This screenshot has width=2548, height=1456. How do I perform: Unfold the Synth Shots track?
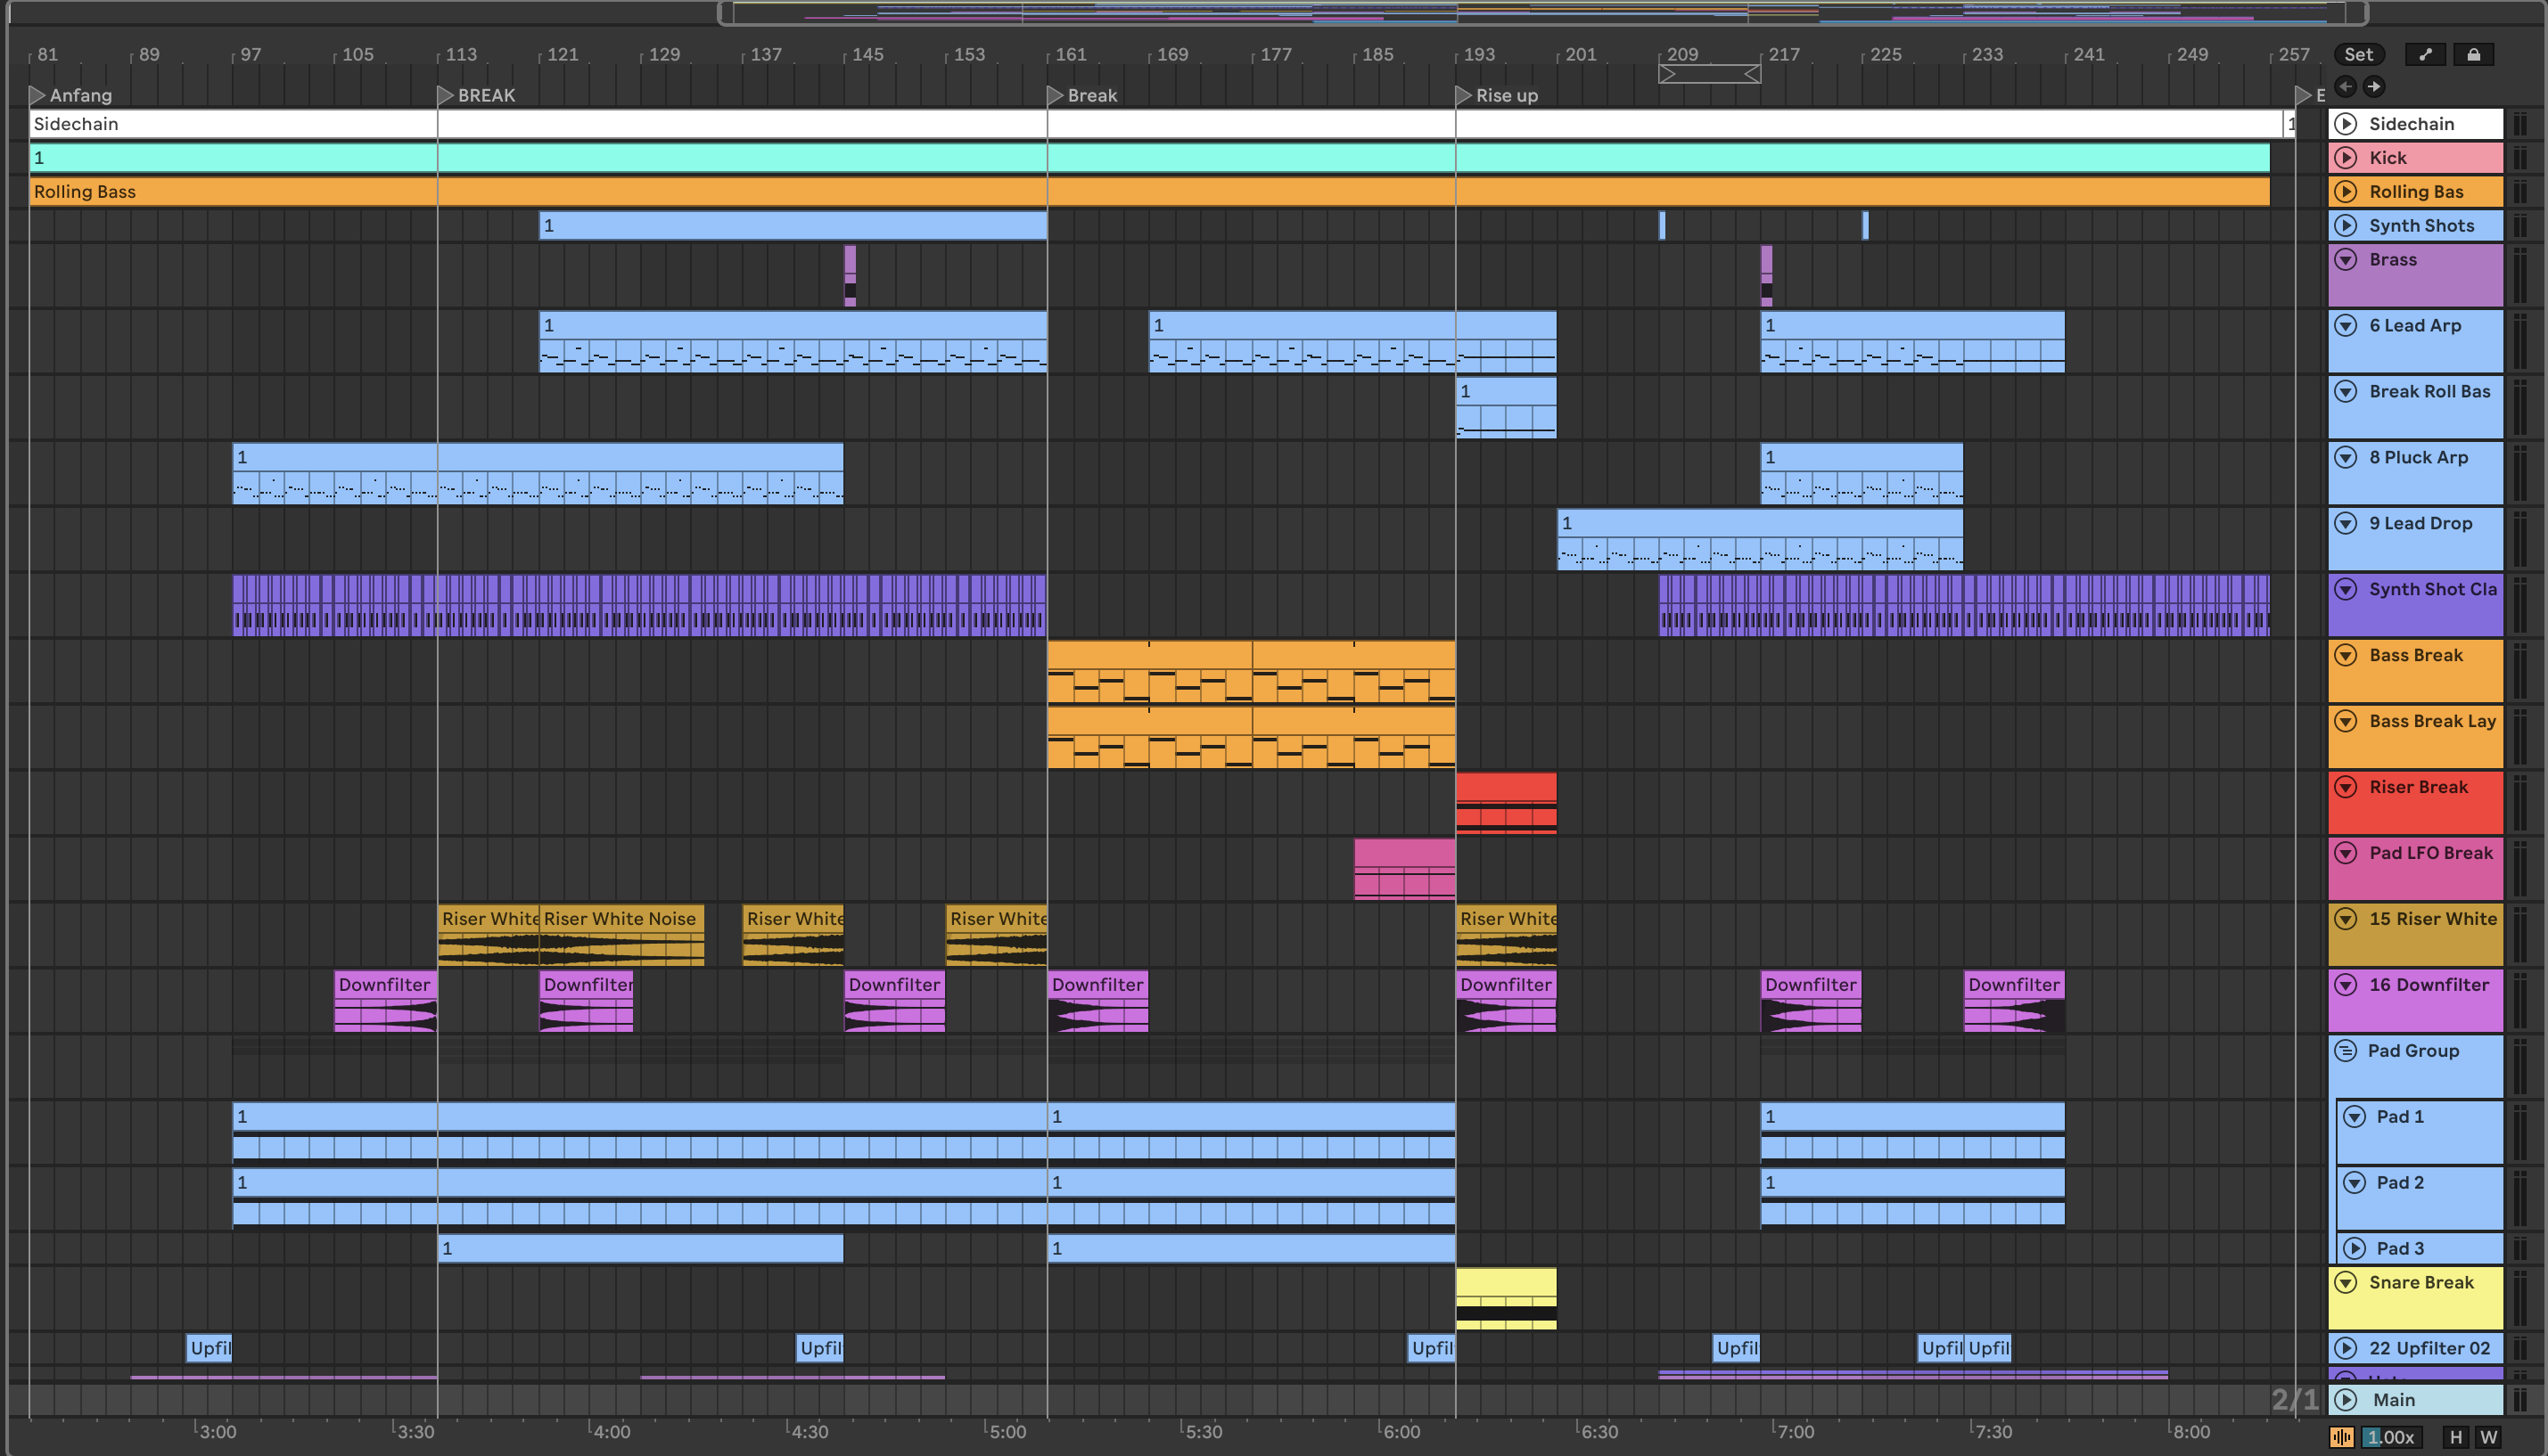pyautogui.click(x=2346, y=226)
